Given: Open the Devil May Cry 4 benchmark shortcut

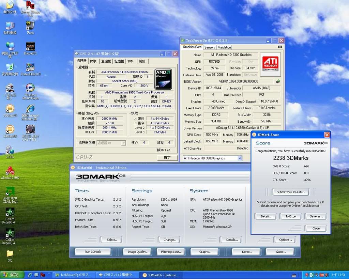Looking at the screenshot, I should pos(30,133).
